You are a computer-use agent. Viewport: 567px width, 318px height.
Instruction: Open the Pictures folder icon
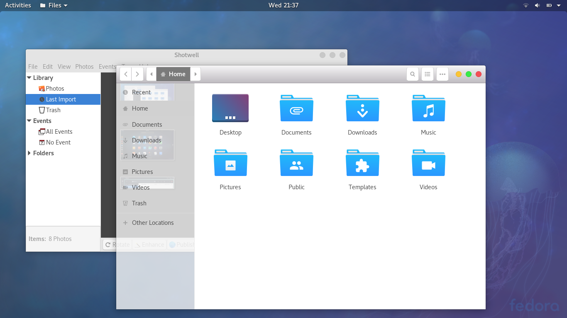(x=230, y=163)
